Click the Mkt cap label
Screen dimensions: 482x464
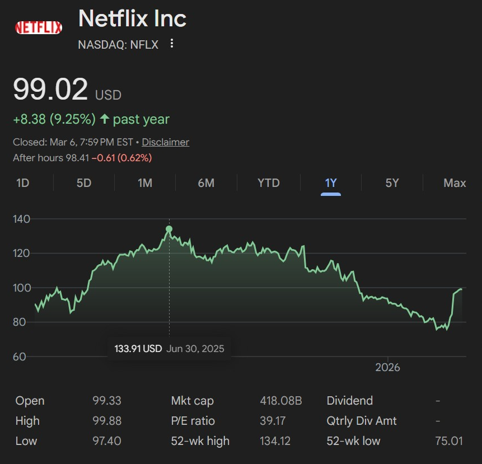[x=193, y=401]
